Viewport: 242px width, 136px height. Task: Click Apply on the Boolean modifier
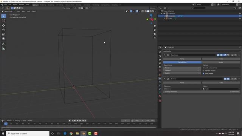[x=182, y=83]
